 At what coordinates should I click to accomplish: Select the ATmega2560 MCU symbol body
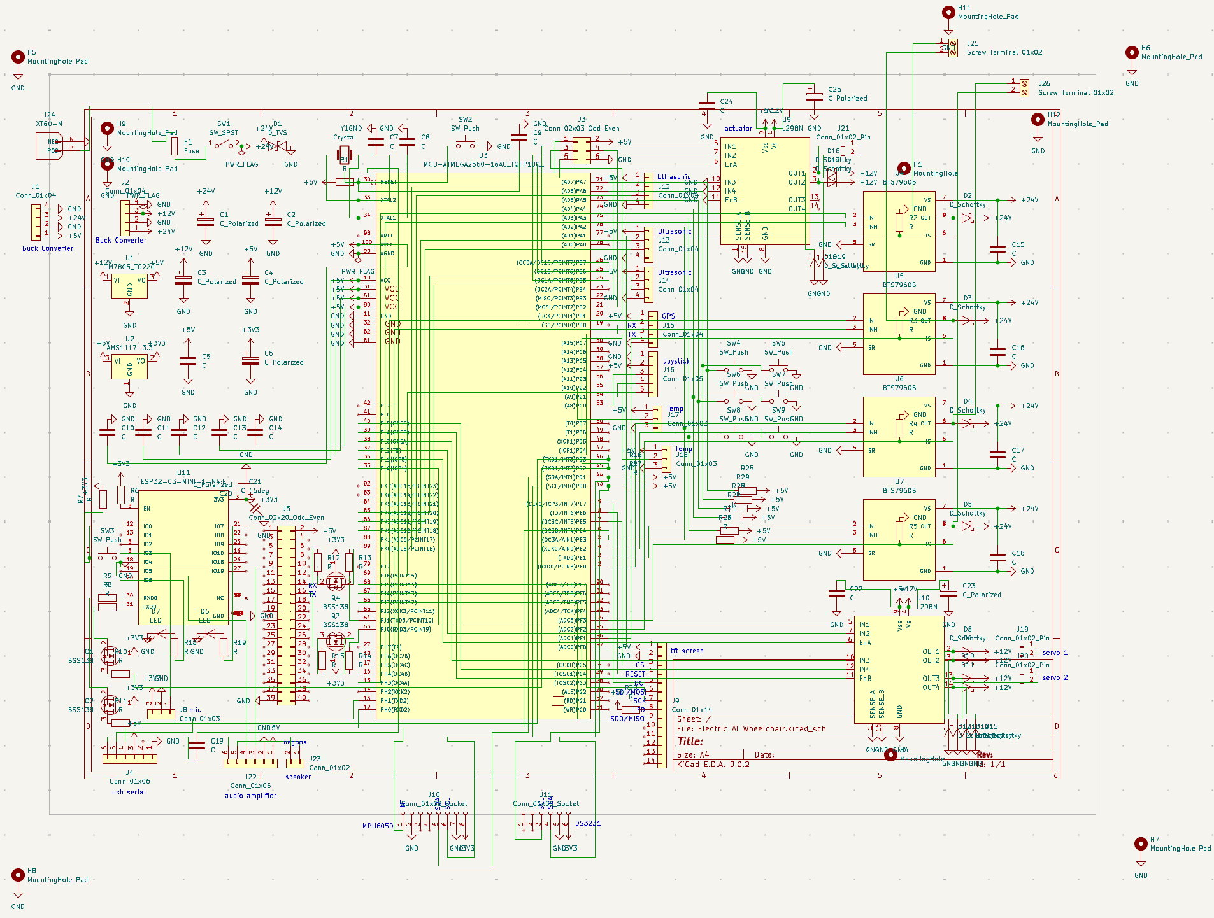pyautogui.click(x=483, y=446)
